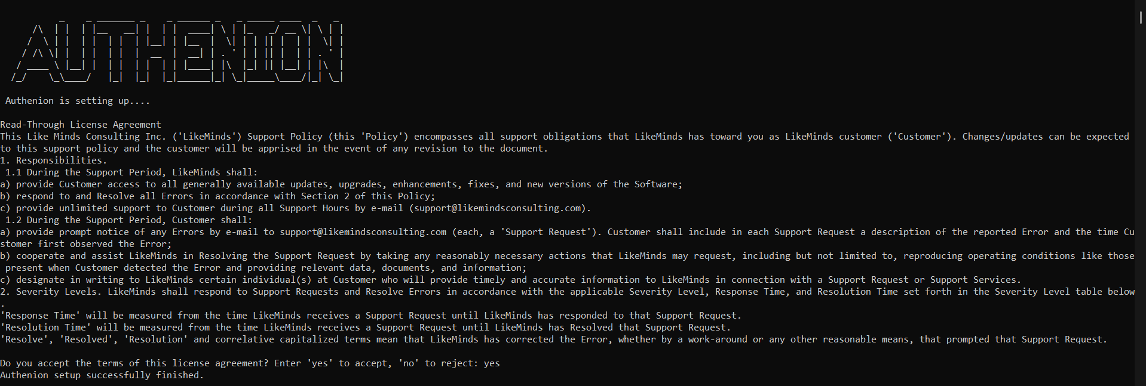Click the 'Read-Through License Agreement' heading

pyautogui.click(x=81, y=125)
